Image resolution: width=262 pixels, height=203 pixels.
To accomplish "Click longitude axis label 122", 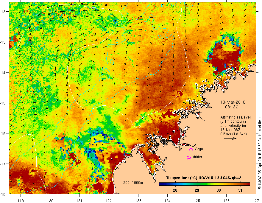I will click(x=109, y=201).
